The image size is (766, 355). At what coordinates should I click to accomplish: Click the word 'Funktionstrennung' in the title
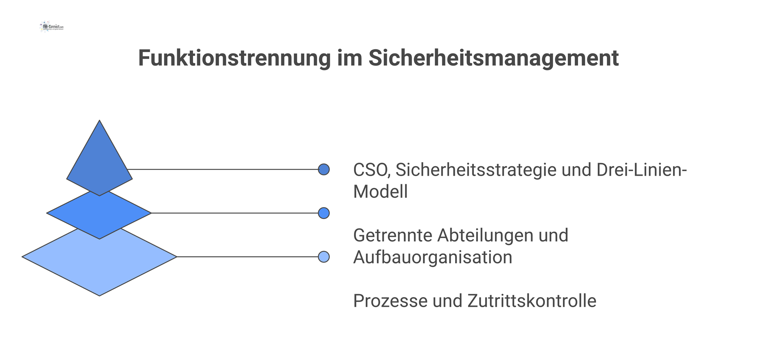235,58
